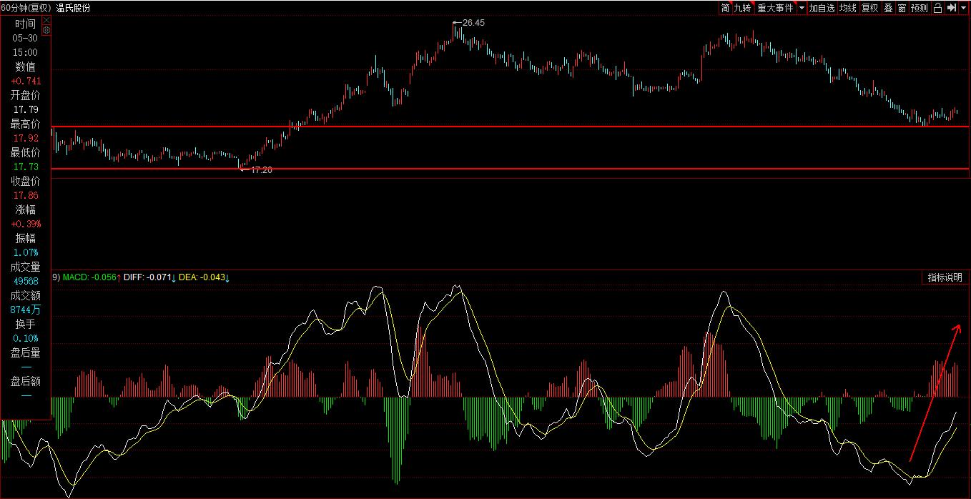
Task: Click the 时间 label in info panel
Action: point(25,24)
